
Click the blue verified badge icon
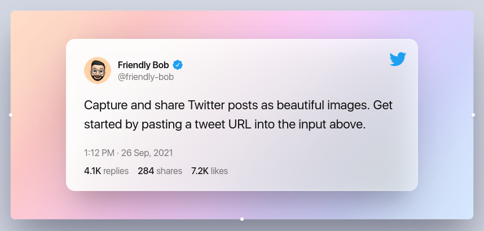pos(178,65)
